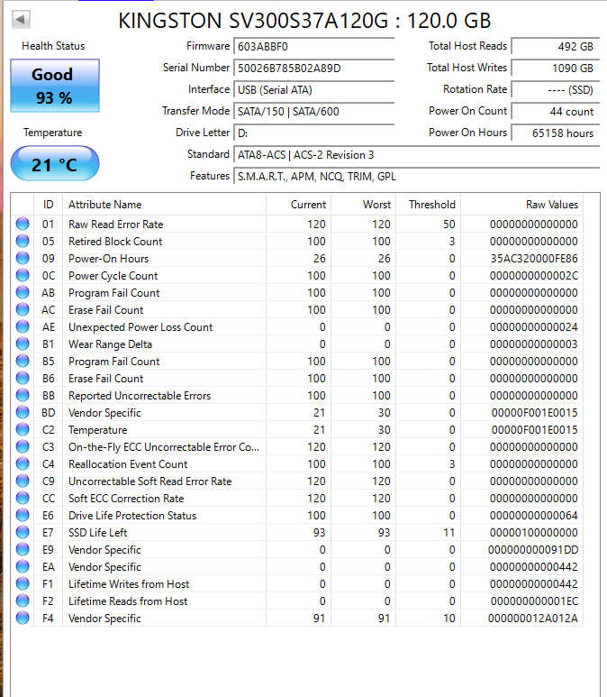Screen dimensions: 607x697
Task: Click the Interface field USB (Serial ATA)
Action: [314, 90]
